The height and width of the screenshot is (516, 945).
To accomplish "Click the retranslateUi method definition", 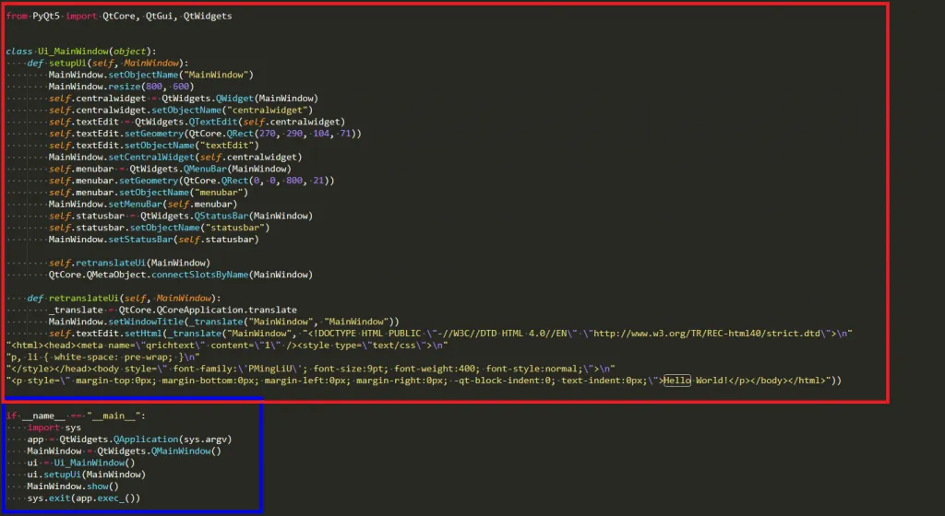I will tap(124, 299).
